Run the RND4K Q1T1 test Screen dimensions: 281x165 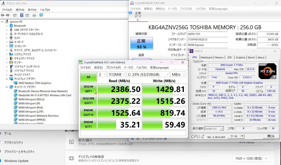88,124
